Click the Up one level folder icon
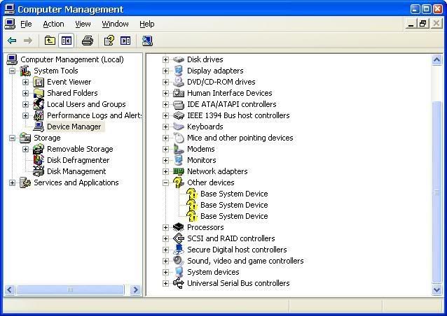 pyautogui.click(x=50, y=41)
